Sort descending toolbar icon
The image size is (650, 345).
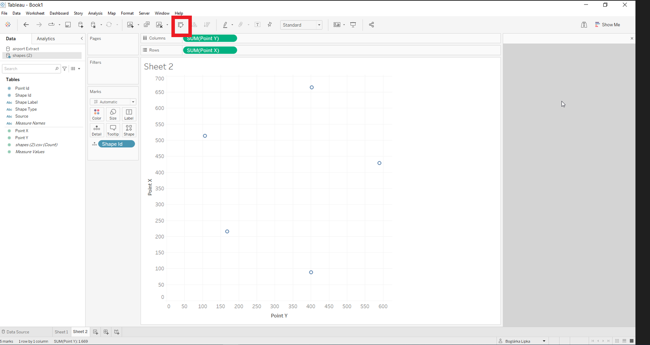[x=207, y=25]
